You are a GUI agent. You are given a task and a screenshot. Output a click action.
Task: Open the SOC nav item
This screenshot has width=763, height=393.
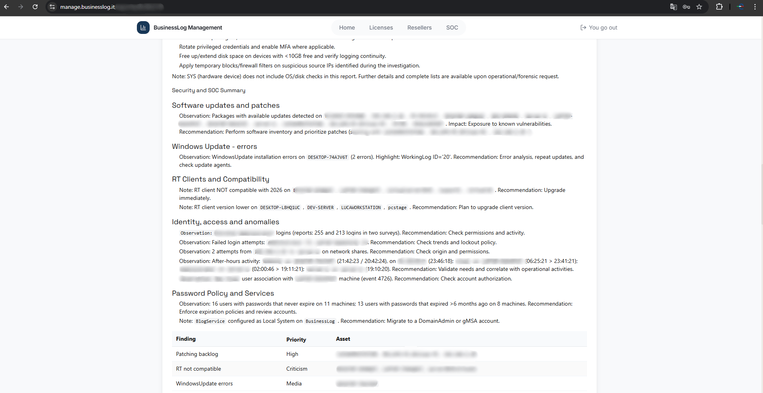[452, 28]
